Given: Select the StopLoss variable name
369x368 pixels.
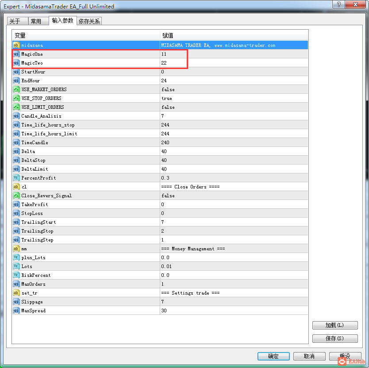Looking at the screenshot, I should [x=32, y=213].
